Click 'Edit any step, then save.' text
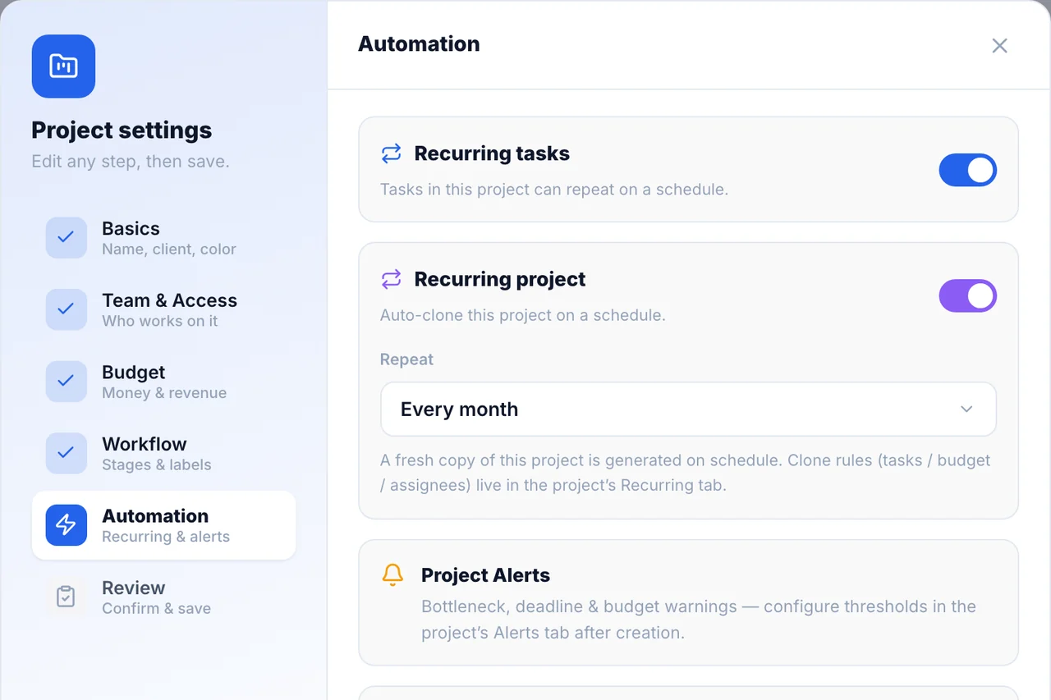The image size is (1051, 700). (131, 162)
